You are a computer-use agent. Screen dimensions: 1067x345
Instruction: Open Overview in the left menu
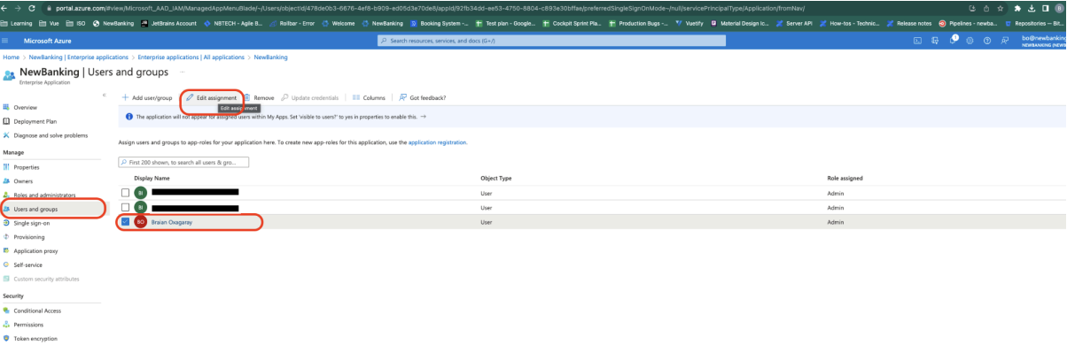pyautogui.click(x=25, y=107)
